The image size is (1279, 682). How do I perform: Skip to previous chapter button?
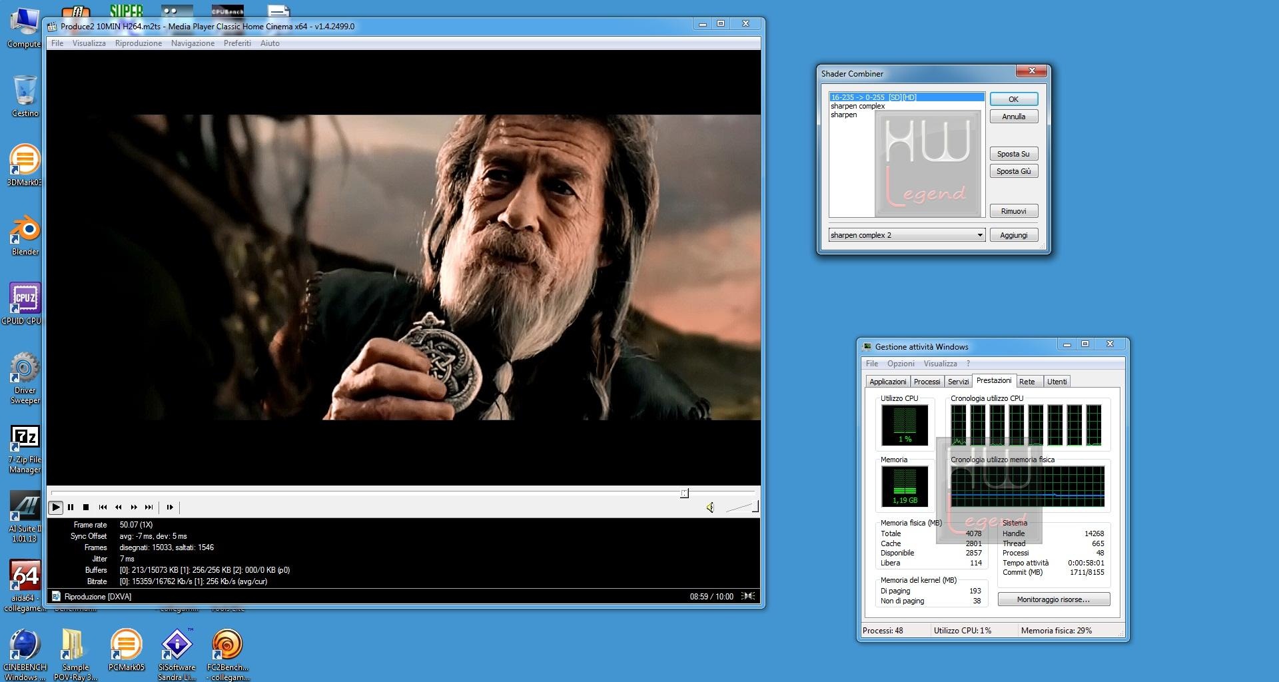[x=103, y=508]
